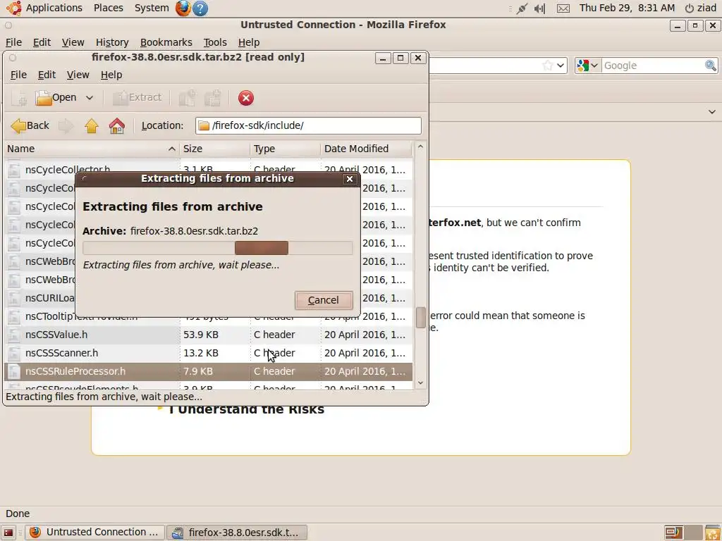Select the nsCSSRuleProcessor.h file row
Image resolution: width=722 pixels, height=541 pixels.
coord(208,372)
